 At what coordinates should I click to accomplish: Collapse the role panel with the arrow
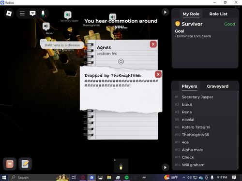pyautogui.click(x=165, y=12)
